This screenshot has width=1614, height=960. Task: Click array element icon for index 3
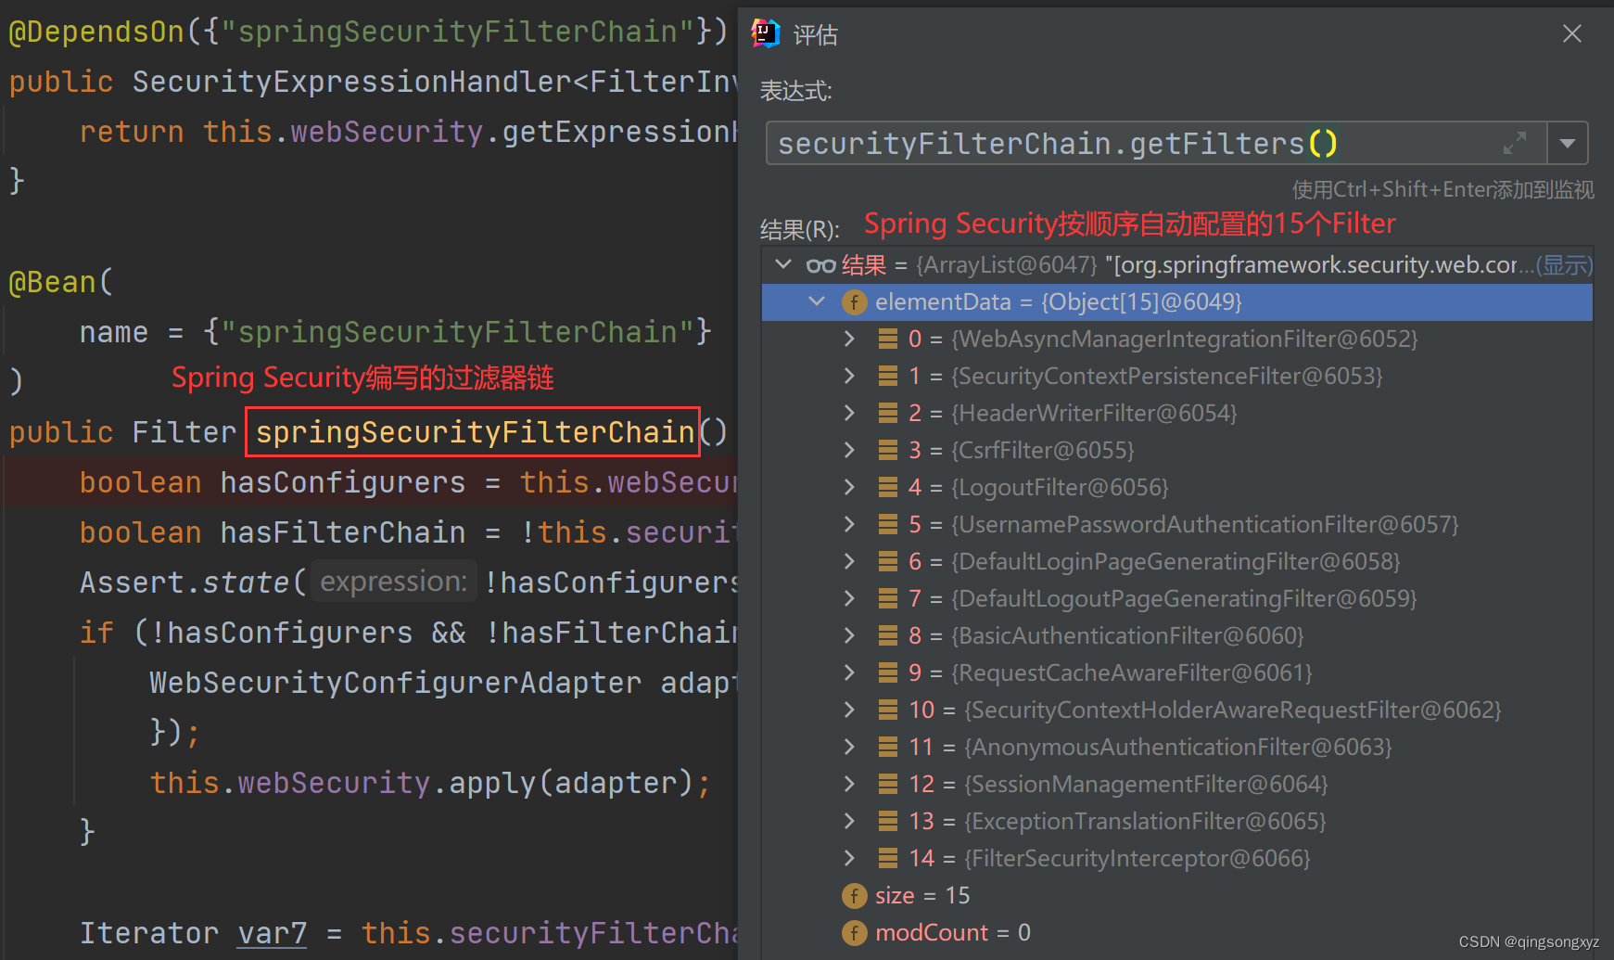888,450
